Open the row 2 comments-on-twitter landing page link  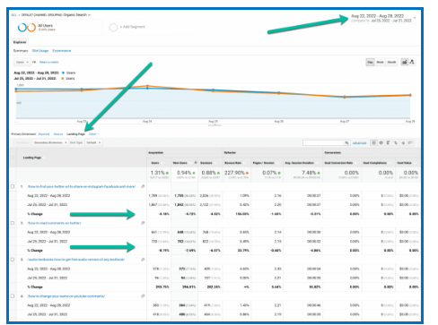pyautogui.click(x=54, y=223)
